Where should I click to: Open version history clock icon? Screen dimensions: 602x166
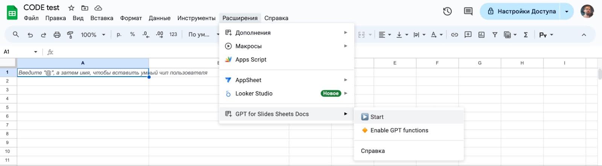point(447,12)
